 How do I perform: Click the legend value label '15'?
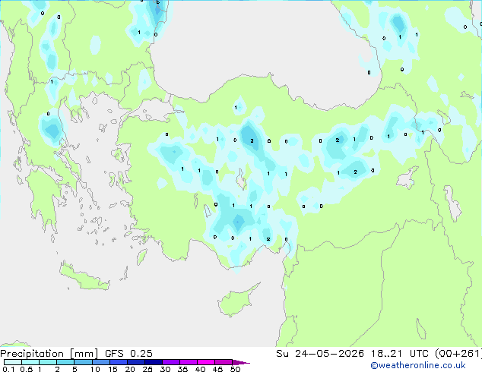(113, 369)
